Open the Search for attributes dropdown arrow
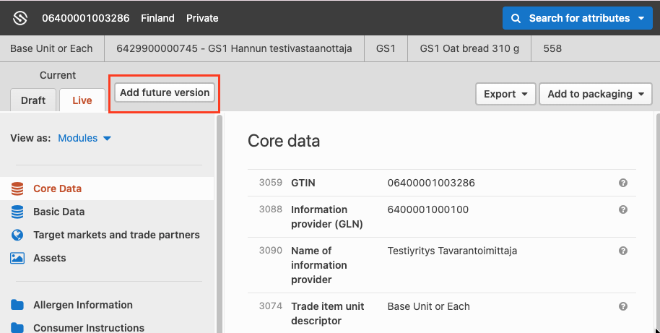The image size is (660, 333). click(641, 19)
